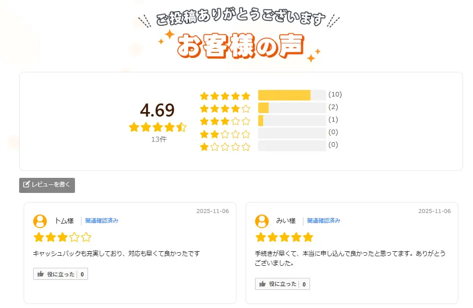
Task: Click みい様's orange avatar icon
Action: click(262, 221)
